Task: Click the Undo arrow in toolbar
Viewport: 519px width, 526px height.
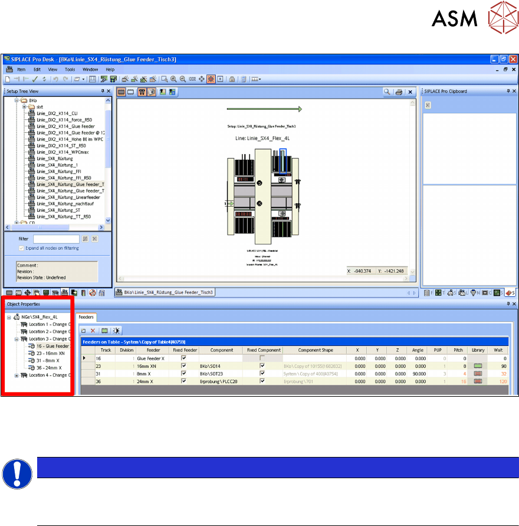Action: pyautogui.click(x=55, y=79)
